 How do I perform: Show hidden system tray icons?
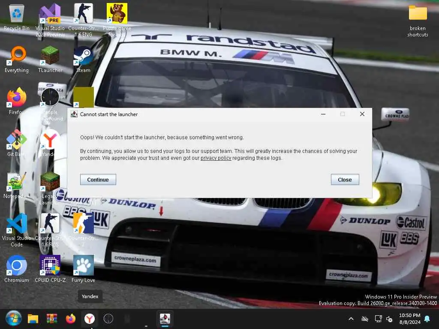tap(351, 319)
